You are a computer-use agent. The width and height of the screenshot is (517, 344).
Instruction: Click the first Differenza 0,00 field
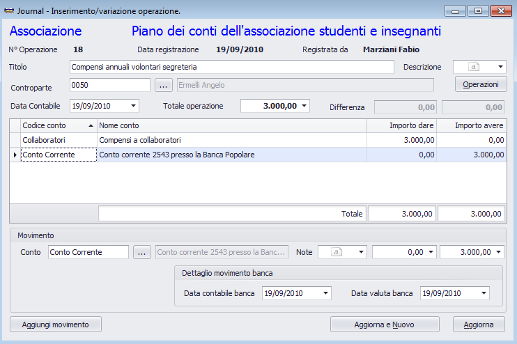(406, 107)
